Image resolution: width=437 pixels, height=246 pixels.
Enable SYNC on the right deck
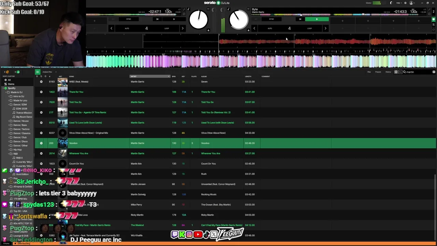(x=271, y=19)
